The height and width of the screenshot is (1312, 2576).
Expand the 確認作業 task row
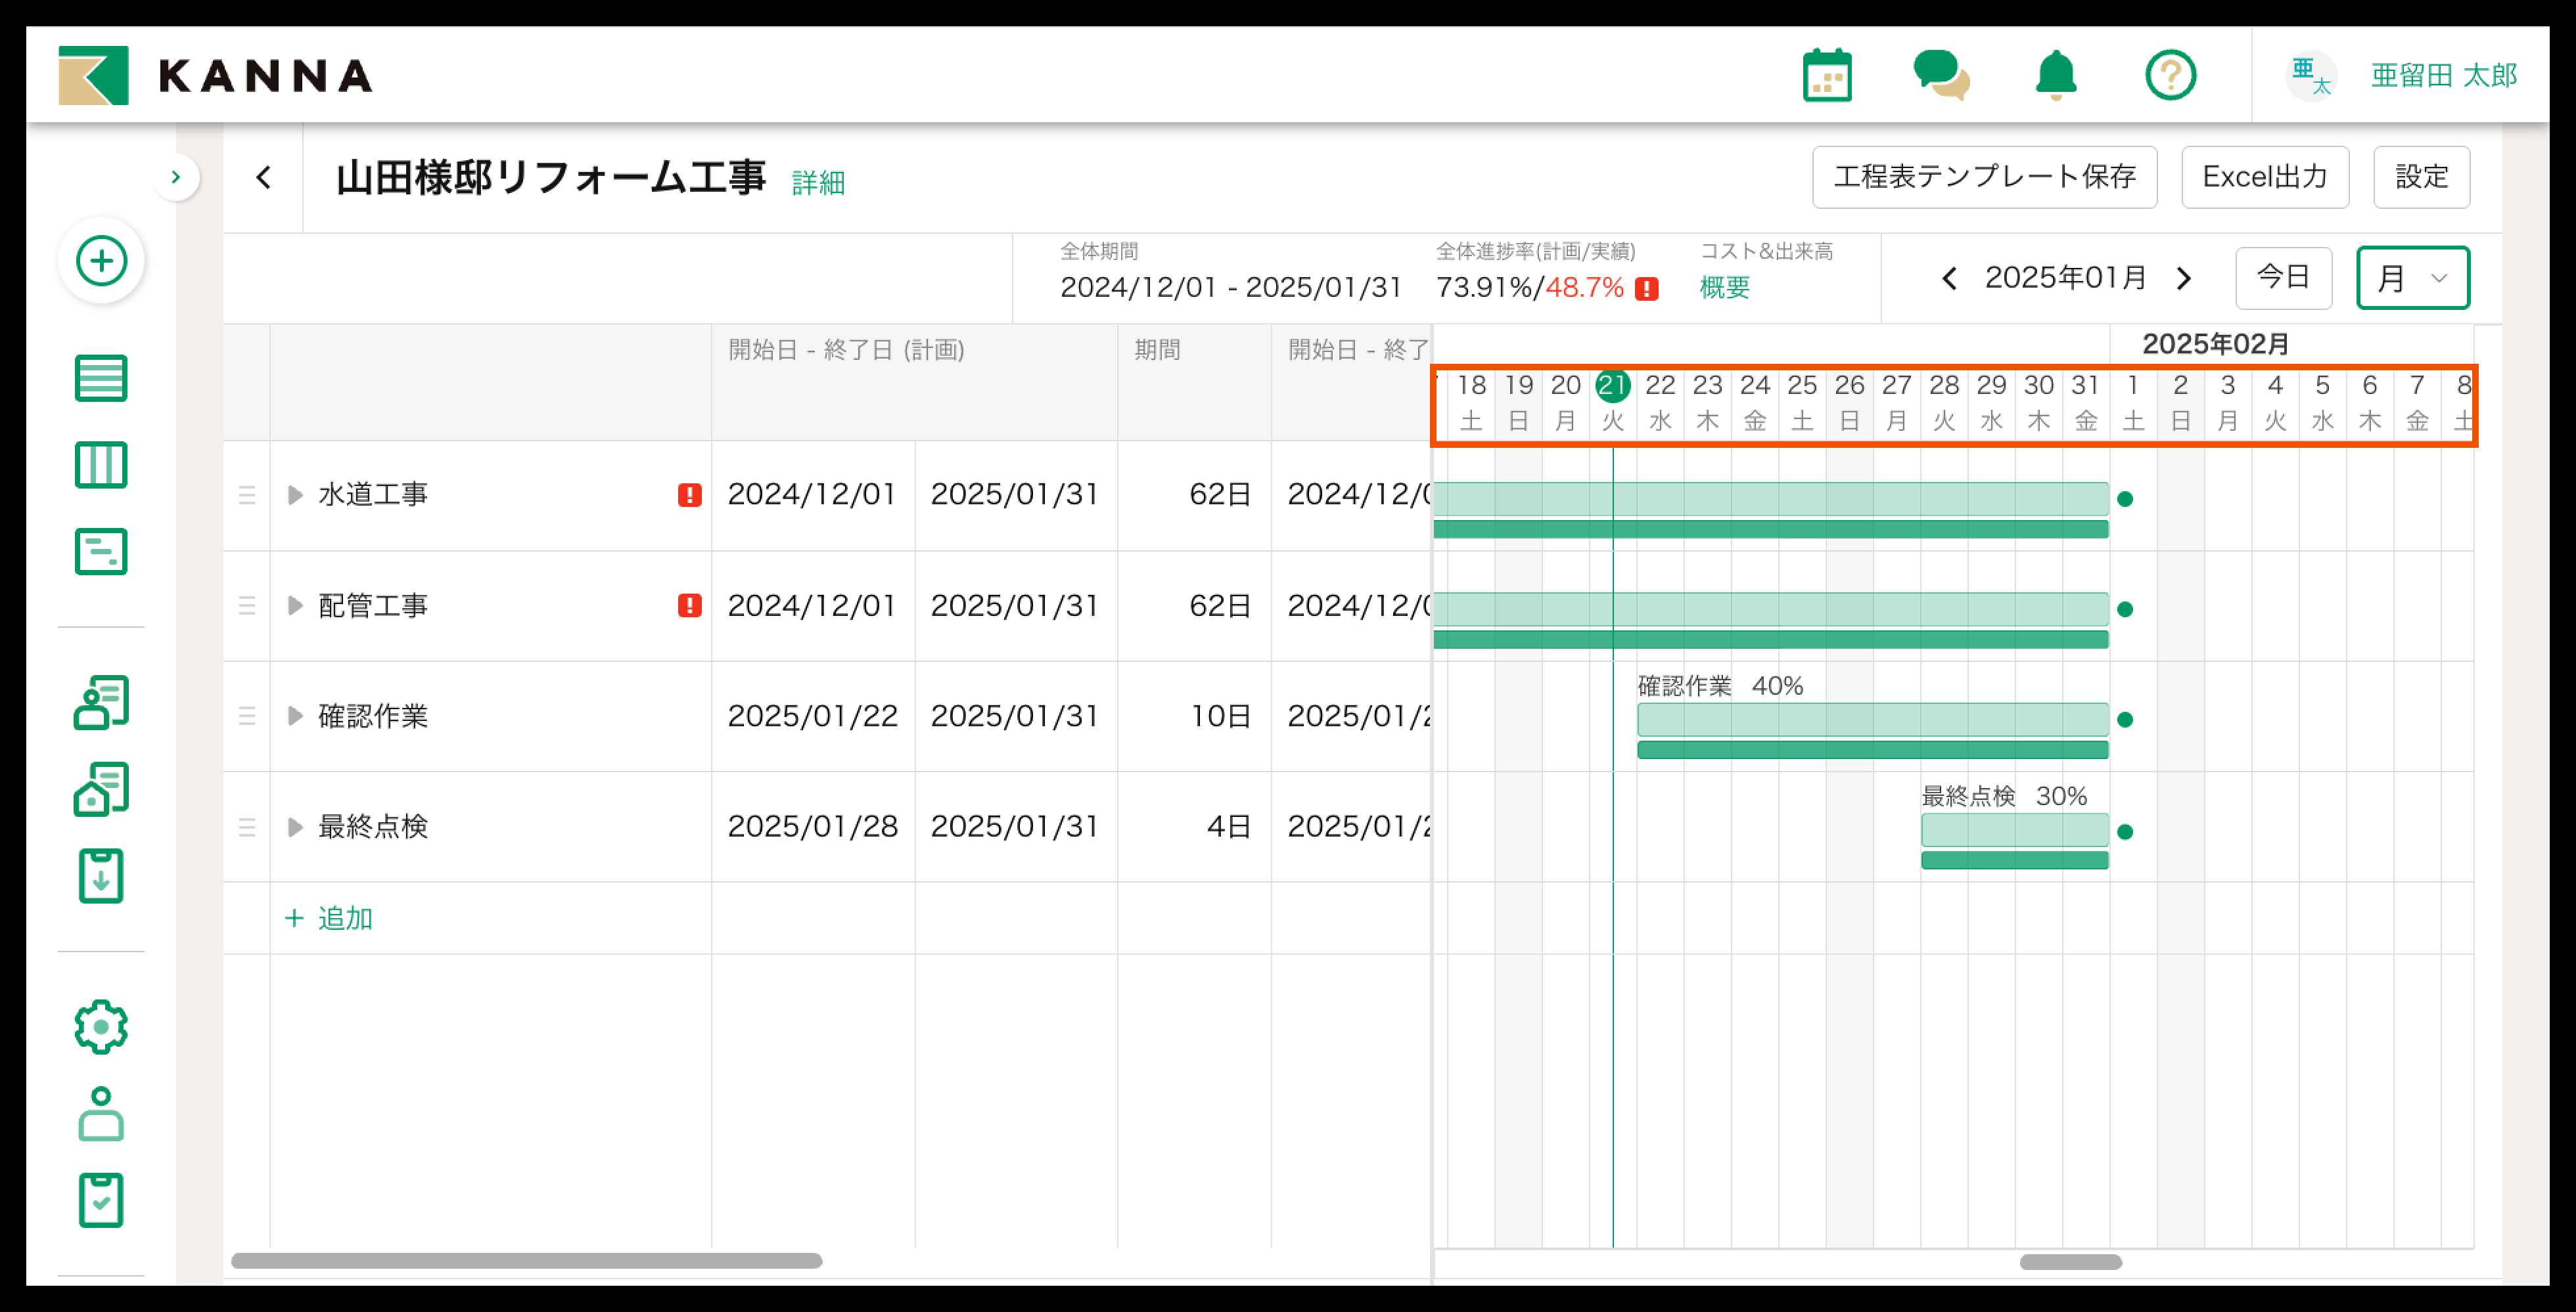295,716
